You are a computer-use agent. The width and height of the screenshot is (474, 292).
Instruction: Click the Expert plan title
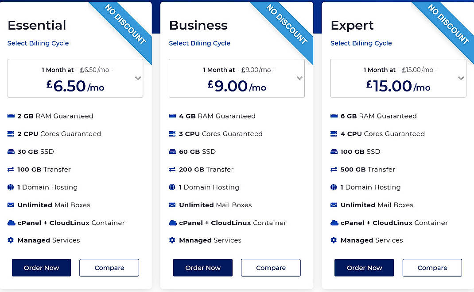pos(352,26)
